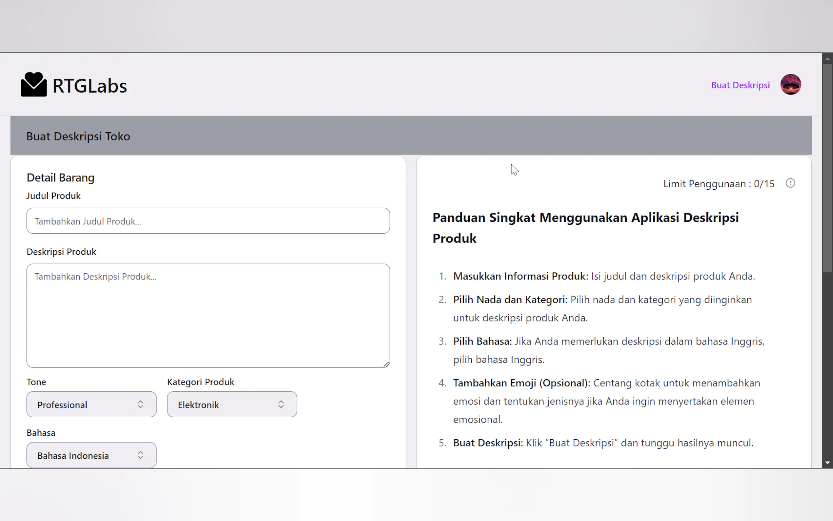Open the Tone dropdown showing Professional
The width and height of the screenshot is (833, 521).
(91, 405)
